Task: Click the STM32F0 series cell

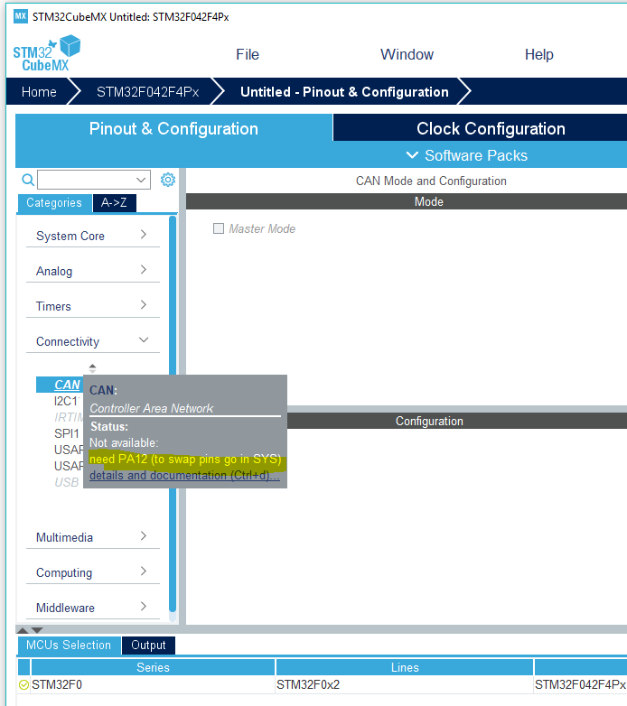Action: click(x=153, y=684)
